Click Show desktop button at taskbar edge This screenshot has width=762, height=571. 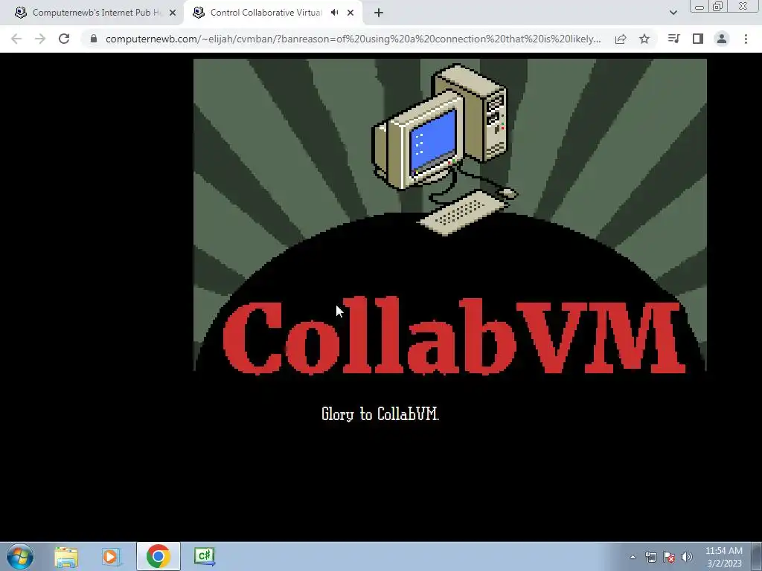click(757, 557)
